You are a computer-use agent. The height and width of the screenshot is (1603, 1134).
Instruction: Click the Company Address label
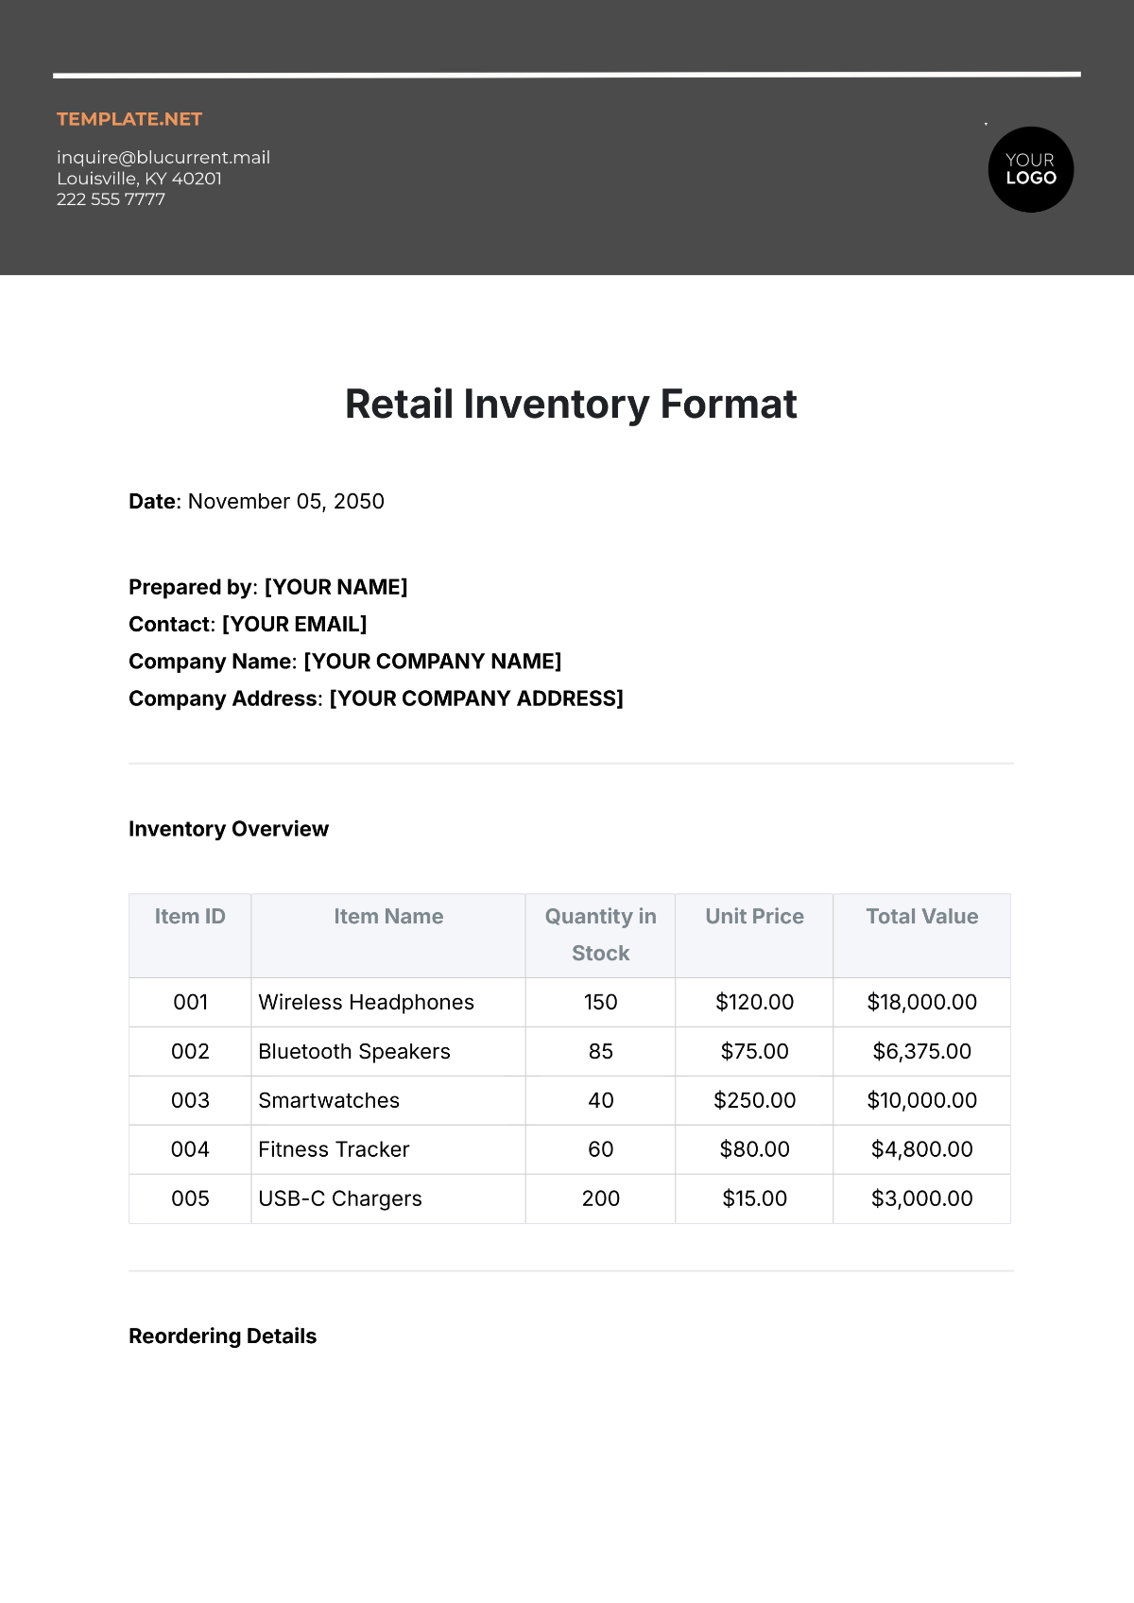[x=224, y=698]
